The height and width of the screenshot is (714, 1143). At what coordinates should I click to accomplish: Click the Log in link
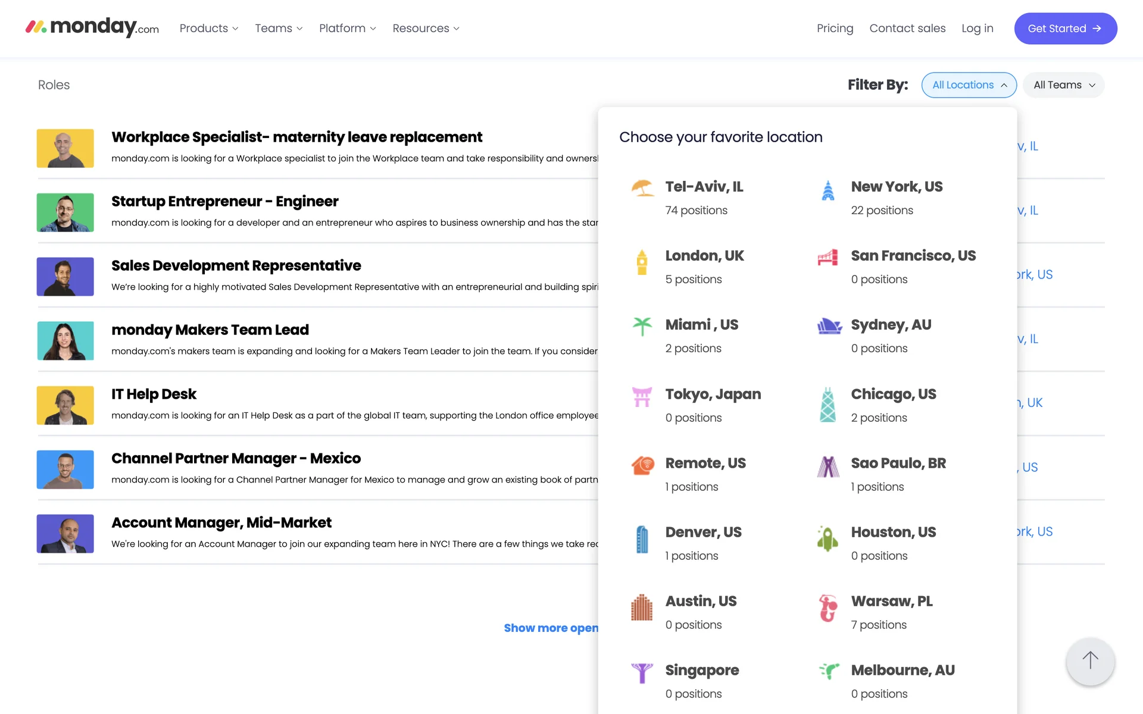977,29
